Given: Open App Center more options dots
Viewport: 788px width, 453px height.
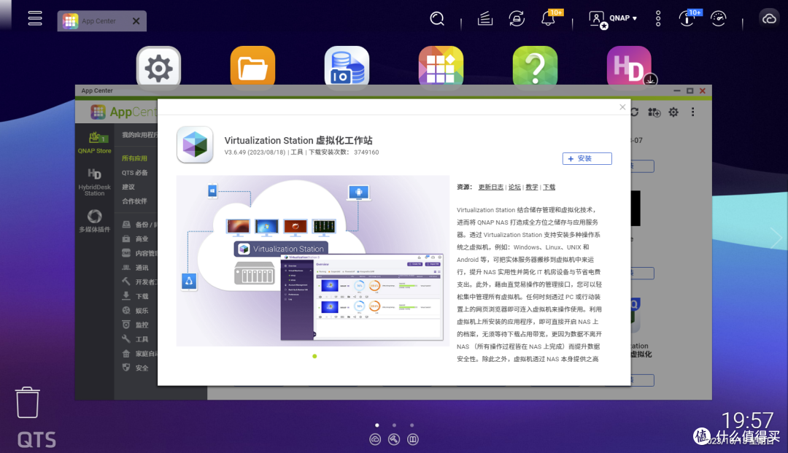Looking at the screenshot, I should point(692,112).
